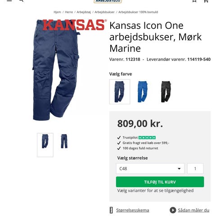The width and height of the screenshot is (216, 216).
Task: Go to the Arbejdstøj site logo
Action: (108, 1)
